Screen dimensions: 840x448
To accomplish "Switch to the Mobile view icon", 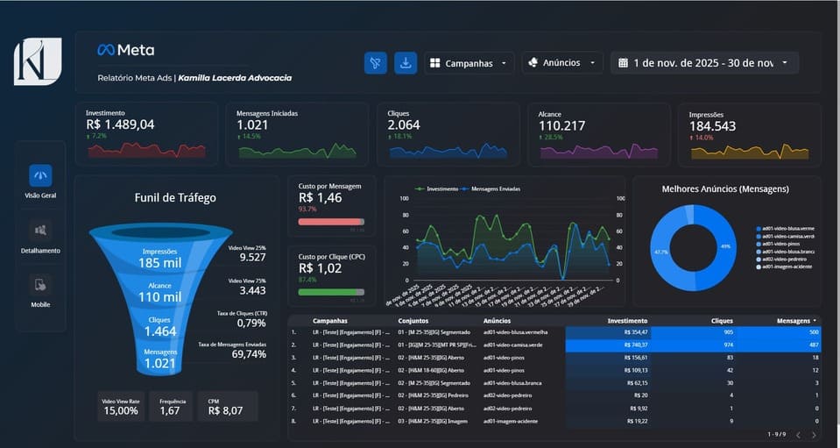I will click(x=40, y=285).
